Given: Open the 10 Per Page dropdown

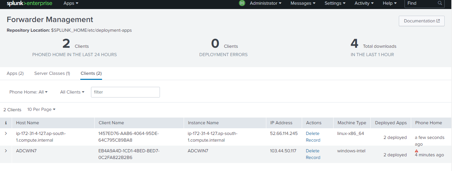Looking at the screenshot, I should pos(41,110).
